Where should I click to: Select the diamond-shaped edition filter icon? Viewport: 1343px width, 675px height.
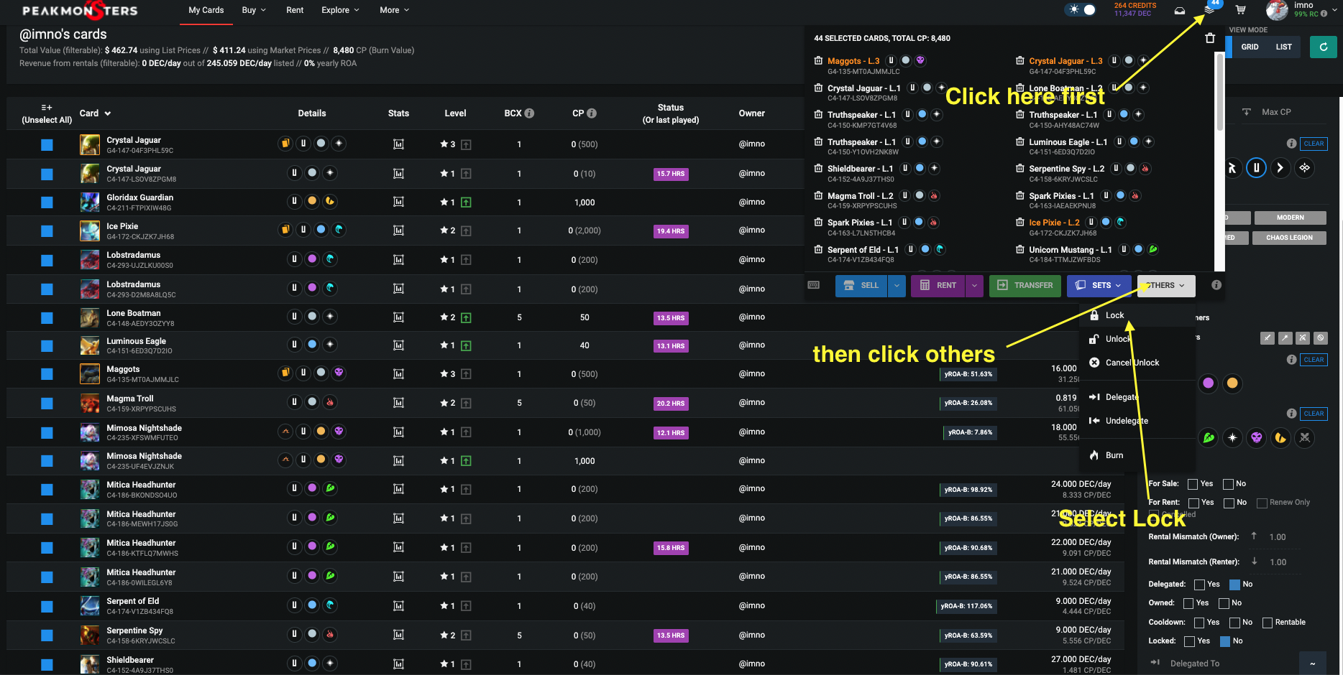[x=1304, y=168]
